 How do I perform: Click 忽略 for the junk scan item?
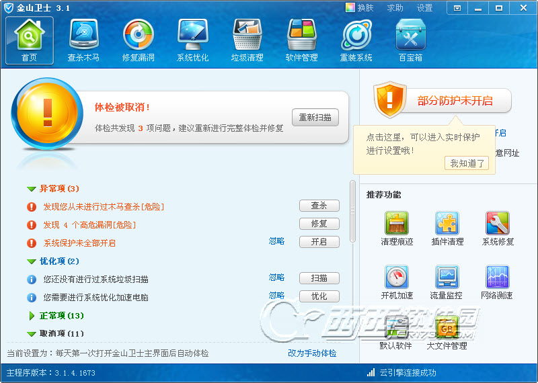276,278
